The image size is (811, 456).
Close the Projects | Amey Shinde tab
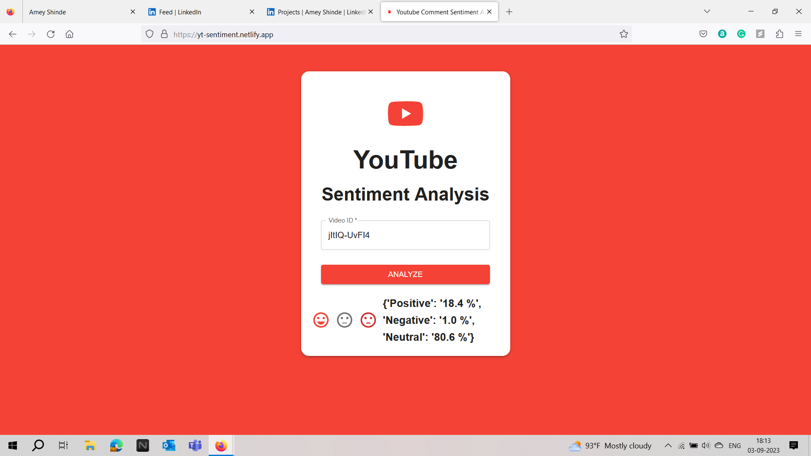tap(370, 12)
